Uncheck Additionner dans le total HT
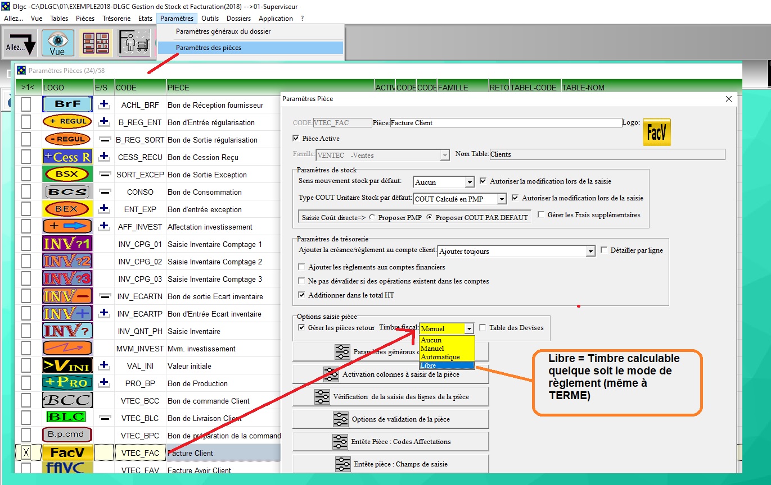 [x=302, y=295]
